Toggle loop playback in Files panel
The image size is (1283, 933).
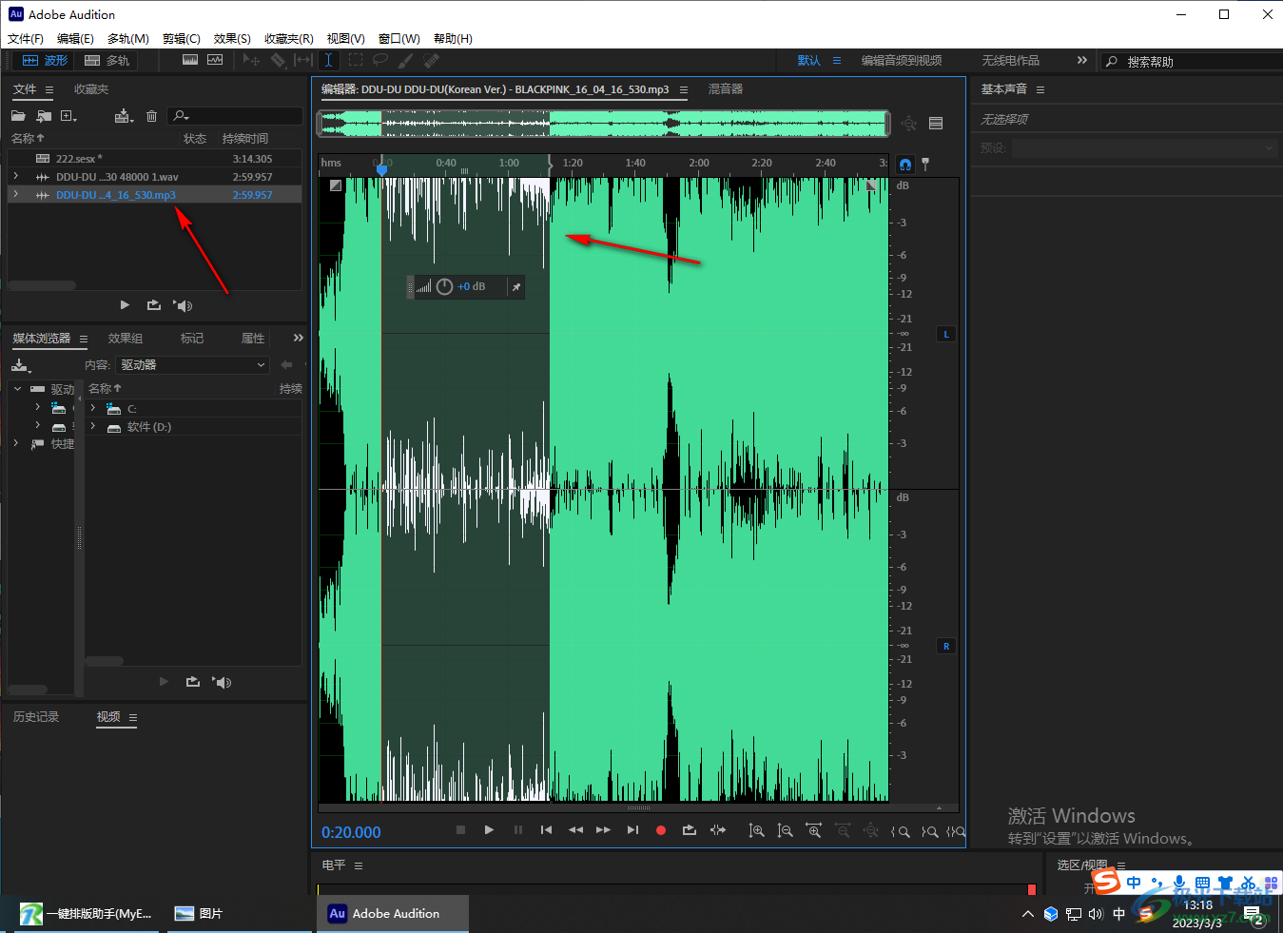(153, 305)
